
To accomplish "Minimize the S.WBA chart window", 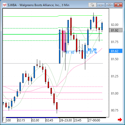I will pyautogui.click(x=101, y=5).
